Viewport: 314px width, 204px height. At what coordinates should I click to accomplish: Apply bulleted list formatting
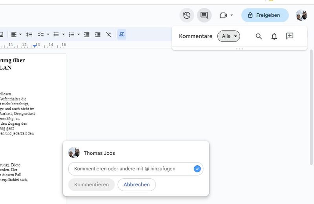[56, 34]
